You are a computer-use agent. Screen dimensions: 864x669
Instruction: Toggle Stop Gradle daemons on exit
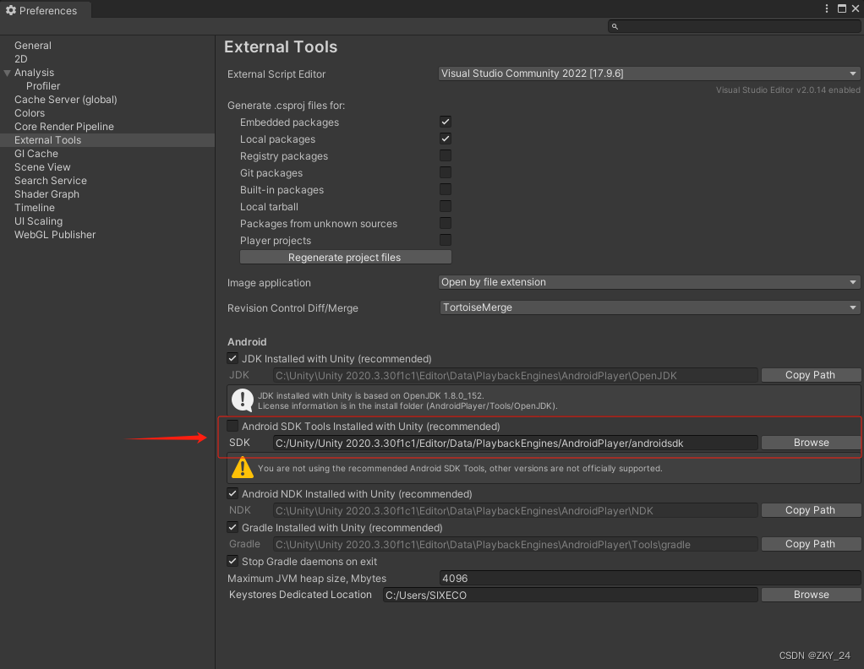232,561
